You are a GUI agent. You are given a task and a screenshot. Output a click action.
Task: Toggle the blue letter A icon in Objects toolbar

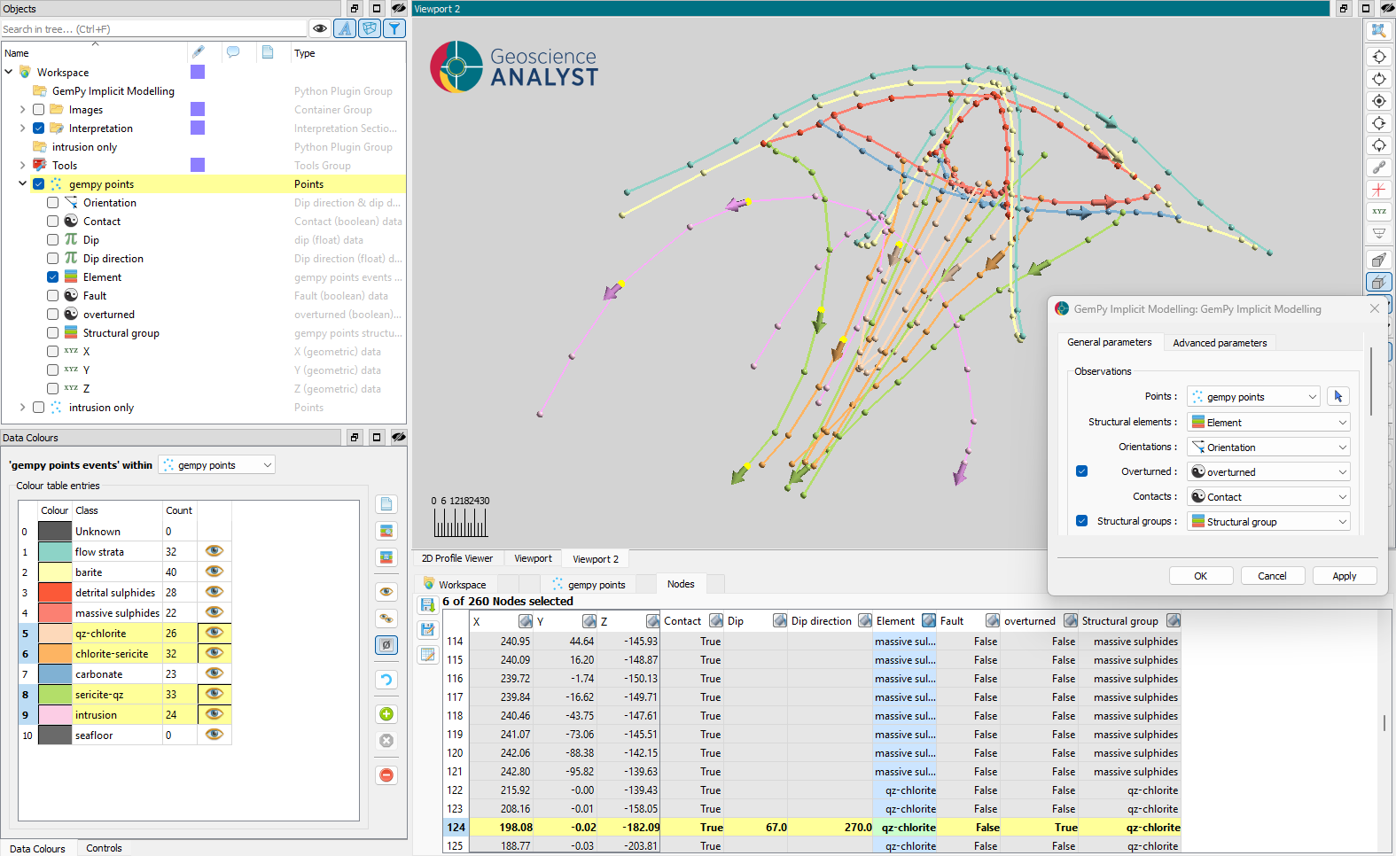click(345, 28)
